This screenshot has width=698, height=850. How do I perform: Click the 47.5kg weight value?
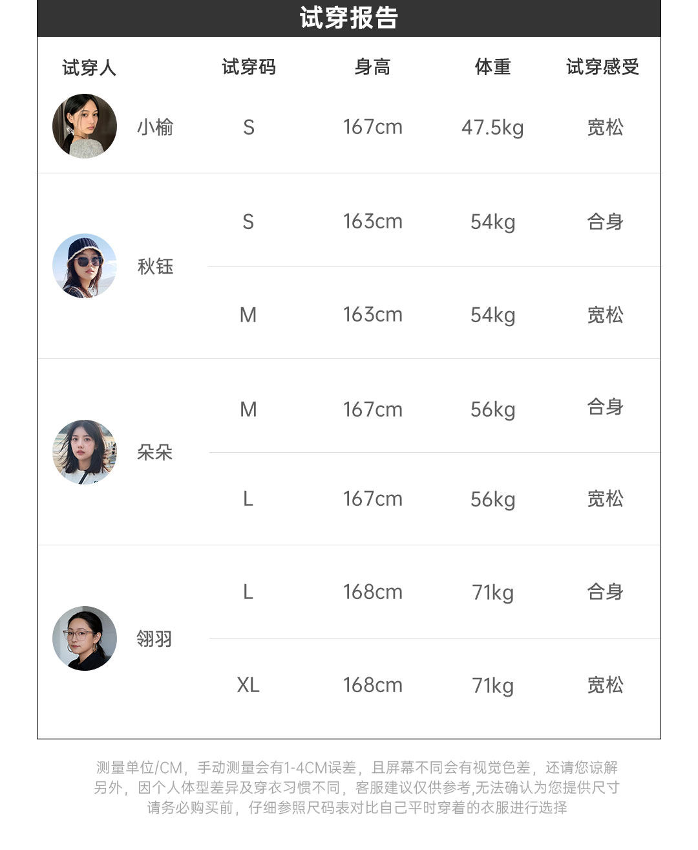point(492,127)
